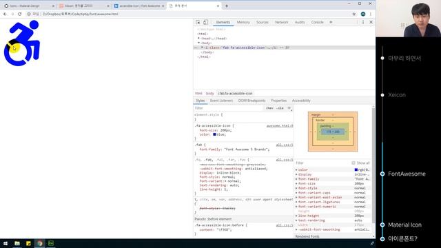441x248 pixels.
Task: Close the Material Design icons tab
Action: pyautogui.click(x=53, y=6)
